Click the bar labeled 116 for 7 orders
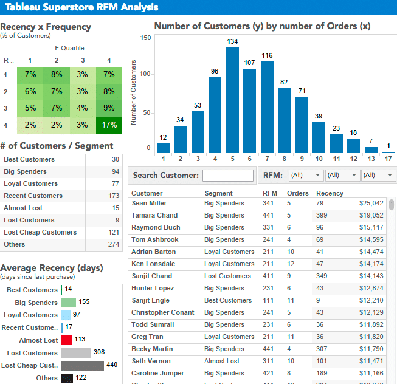 [x=267, y=107]
